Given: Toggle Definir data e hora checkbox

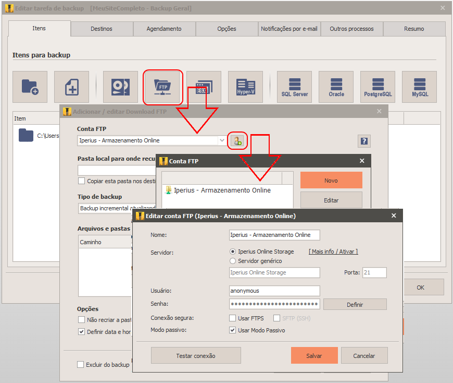Looking at the screenshot, I should (x=81, y=332).
